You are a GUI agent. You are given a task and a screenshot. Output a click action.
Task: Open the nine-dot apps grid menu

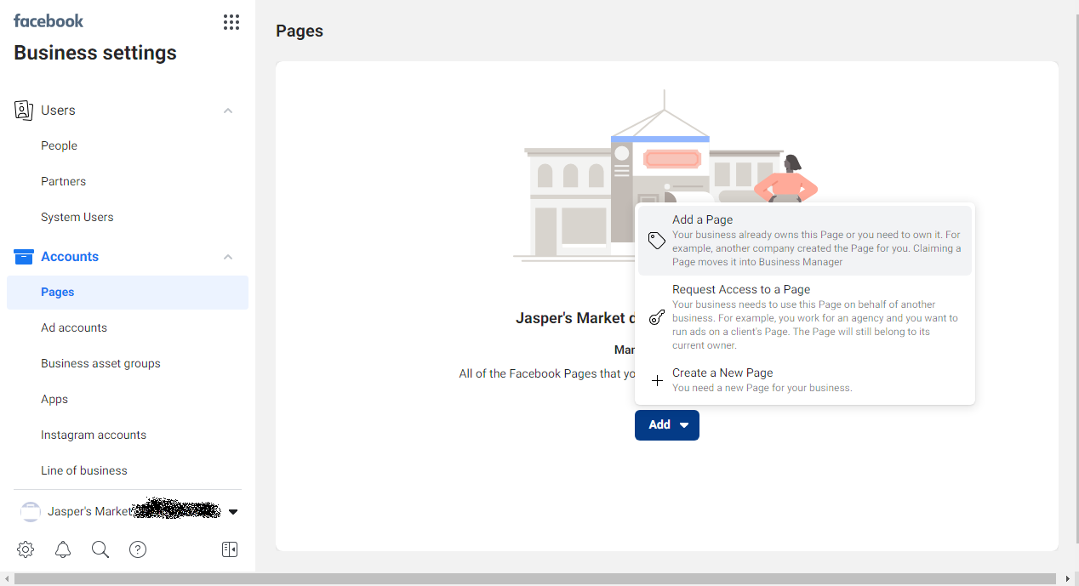[x=231, y=22]
